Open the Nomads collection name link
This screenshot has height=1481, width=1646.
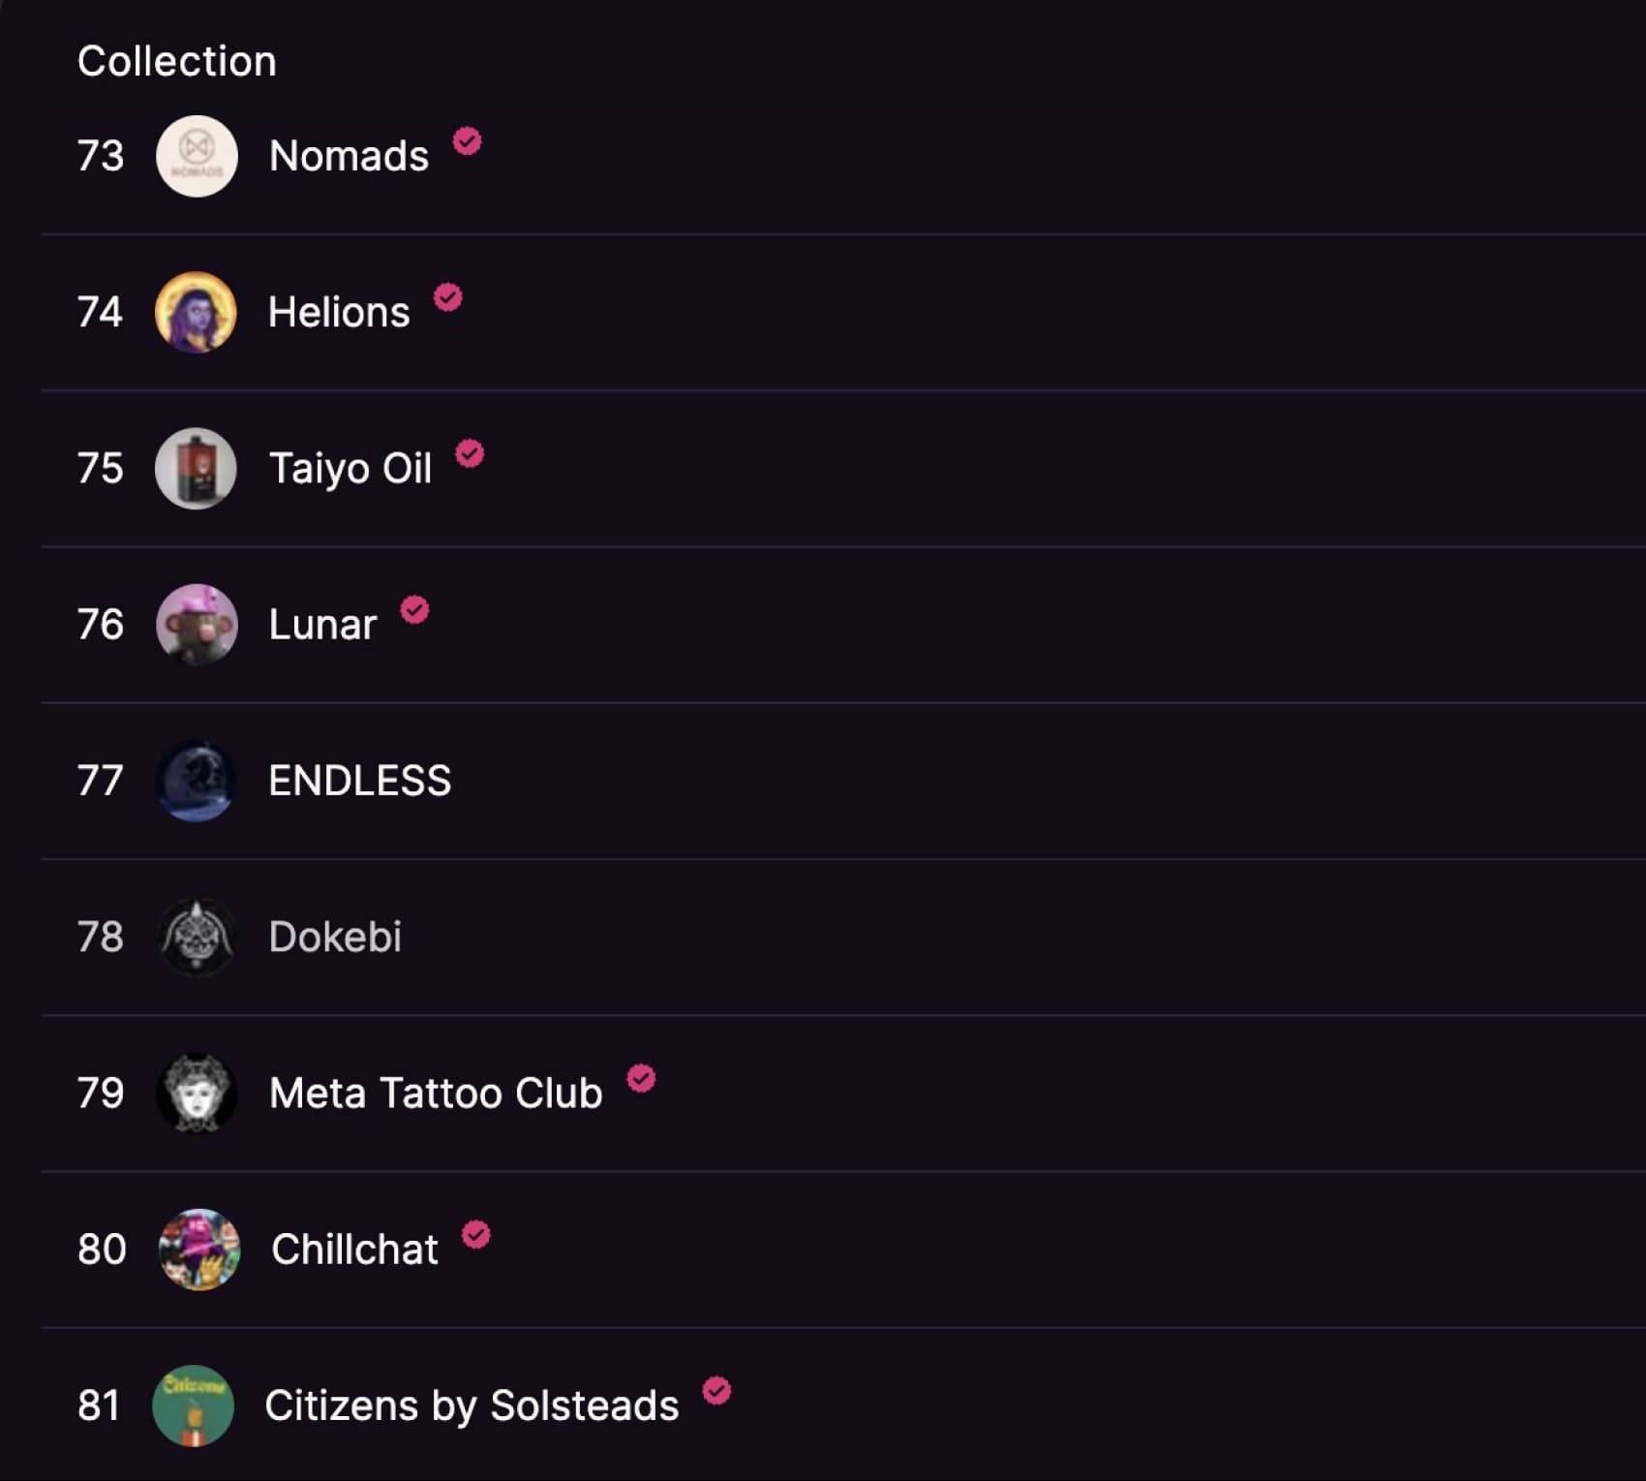pyautogui.click(x=349, y=156)
